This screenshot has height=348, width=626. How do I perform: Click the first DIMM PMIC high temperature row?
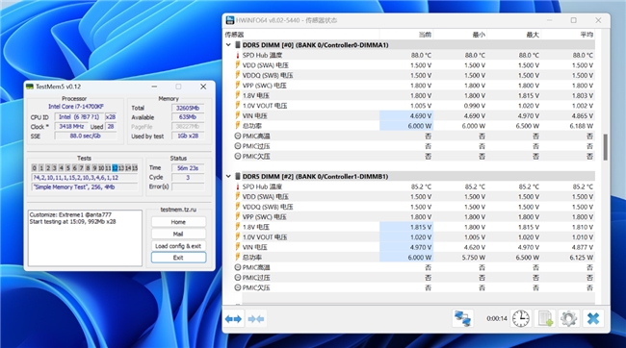pyautogui.click(x=414, y=136)
